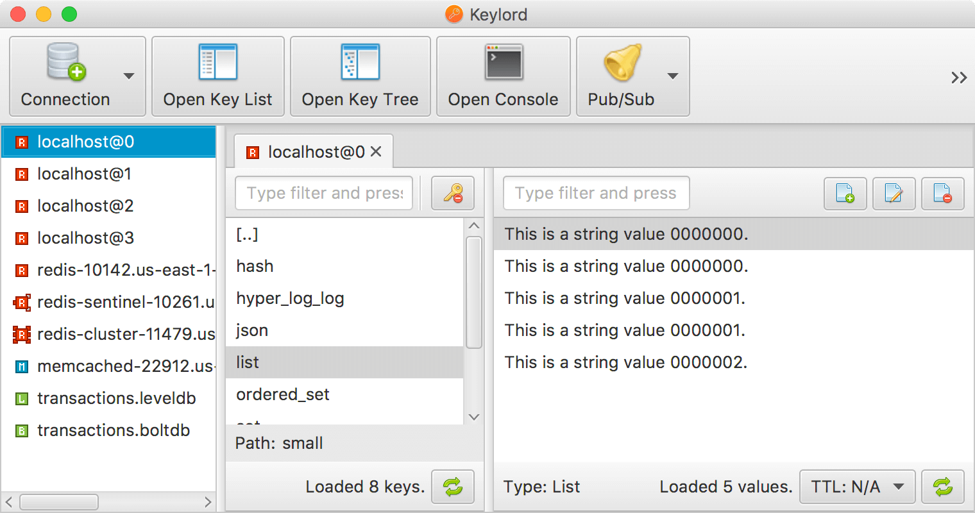Click the Path: small label
This screenshot has height=513, width=975.
click(279, 443)
